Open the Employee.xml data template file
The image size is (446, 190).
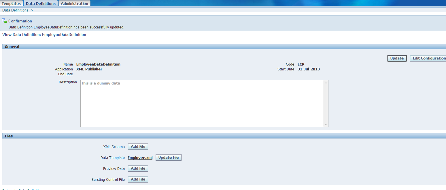pos(140,158)
